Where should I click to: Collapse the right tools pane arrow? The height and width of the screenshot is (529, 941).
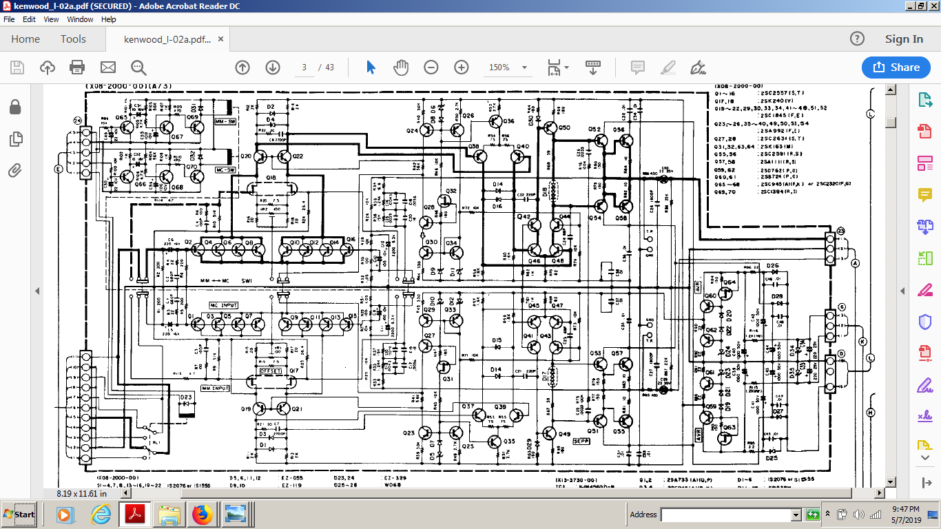[902, 291]
